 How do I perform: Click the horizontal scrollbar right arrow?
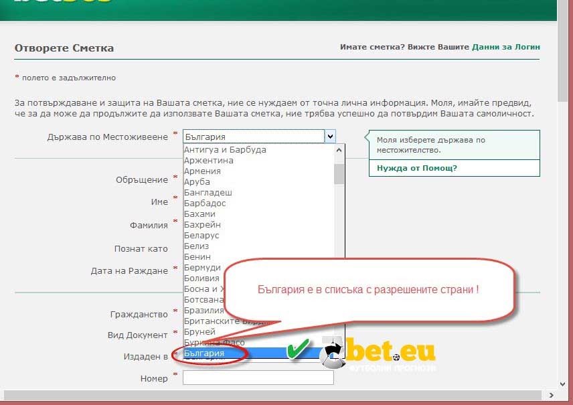pyautogui.click(x=552, y=395)
